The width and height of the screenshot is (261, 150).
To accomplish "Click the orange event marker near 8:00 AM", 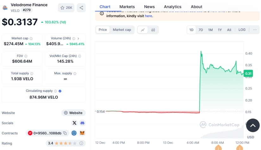I will pyautogui.click(x=218, y=147).
